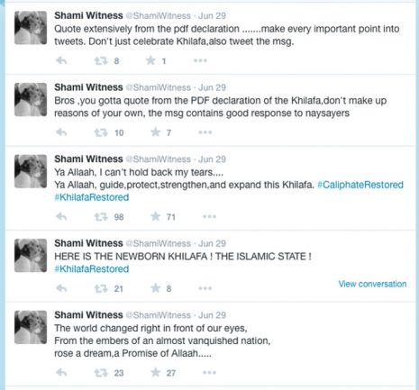Open more options on 'Ya Allaah' tweet
Image resolution: width=419 pixels, height=390 pixels.
[209, 216]
